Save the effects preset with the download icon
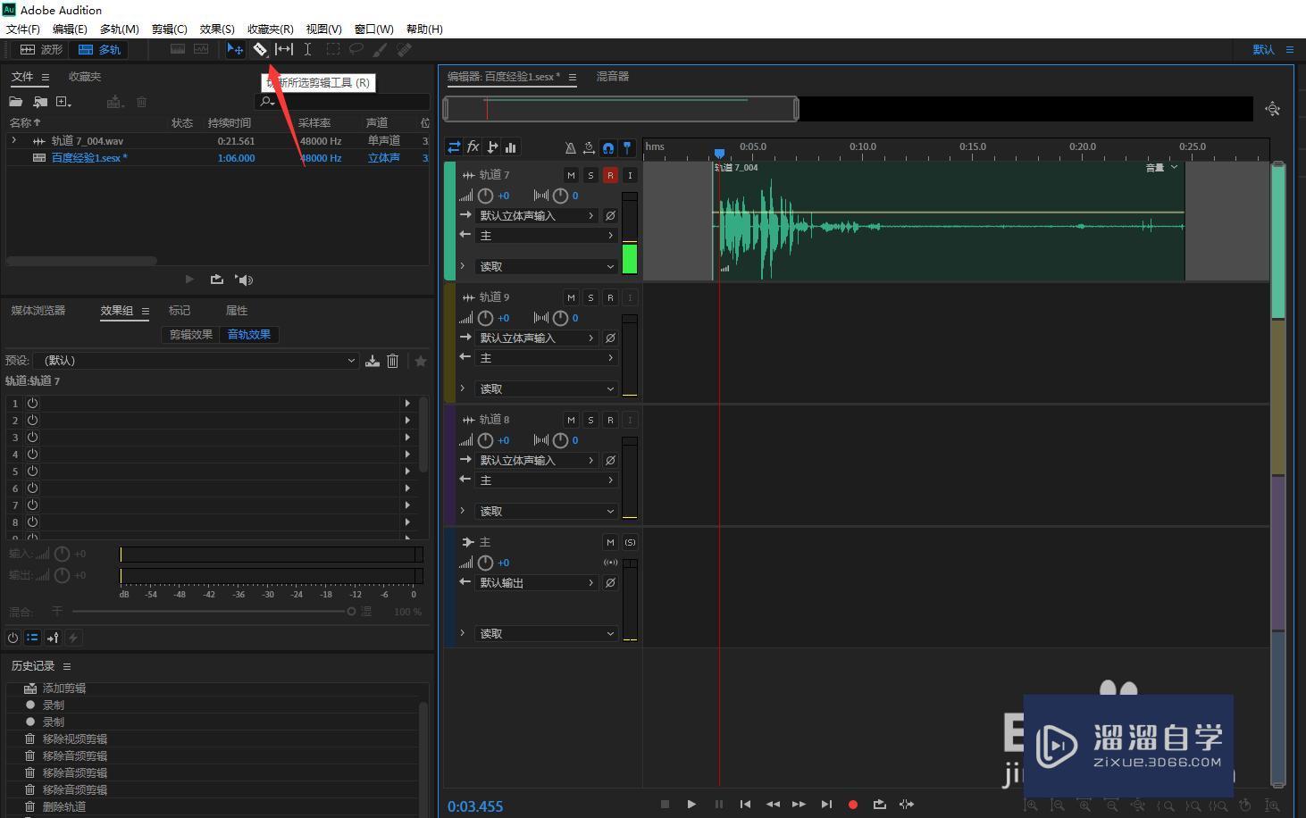The height and width of the screenshot is (818, 1306). [373, 361]
